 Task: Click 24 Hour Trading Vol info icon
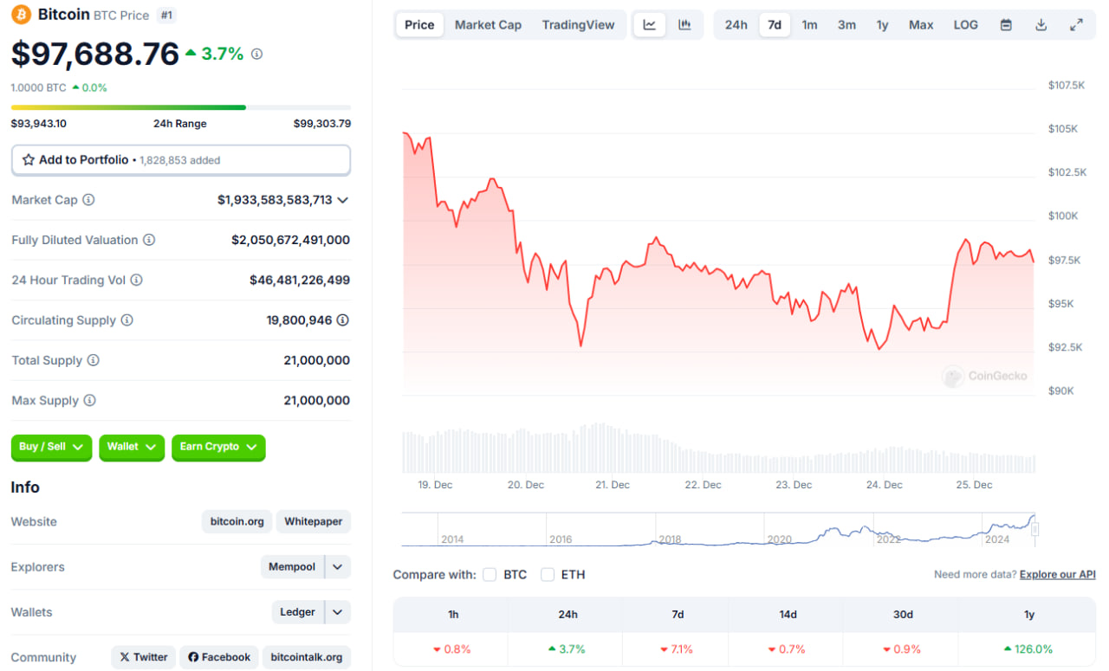point(136,281)
